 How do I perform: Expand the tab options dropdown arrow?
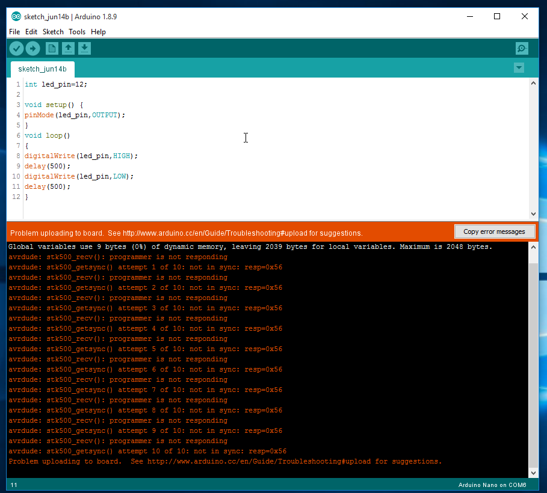519,68
